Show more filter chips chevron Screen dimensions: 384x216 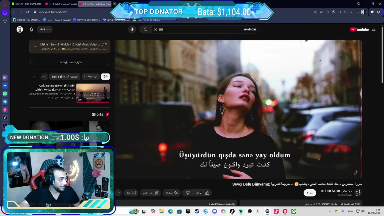tap(34, 77)
